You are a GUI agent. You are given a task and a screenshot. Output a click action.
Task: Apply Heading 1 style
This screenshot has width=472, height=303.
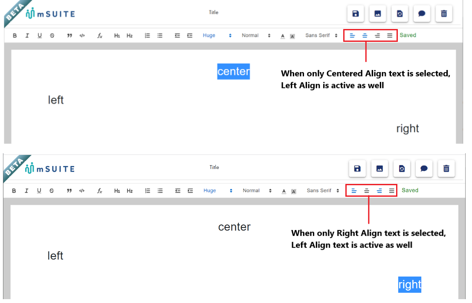117,35
